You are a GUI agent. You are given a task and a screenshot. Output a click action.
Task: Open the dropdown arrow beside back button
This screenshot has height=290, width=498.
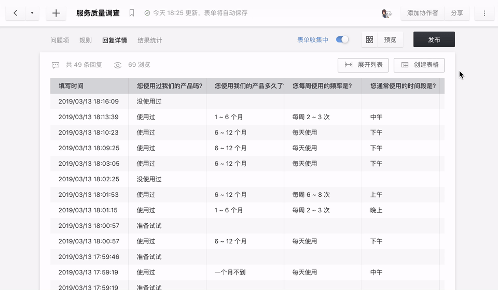[x=32, y=13]
